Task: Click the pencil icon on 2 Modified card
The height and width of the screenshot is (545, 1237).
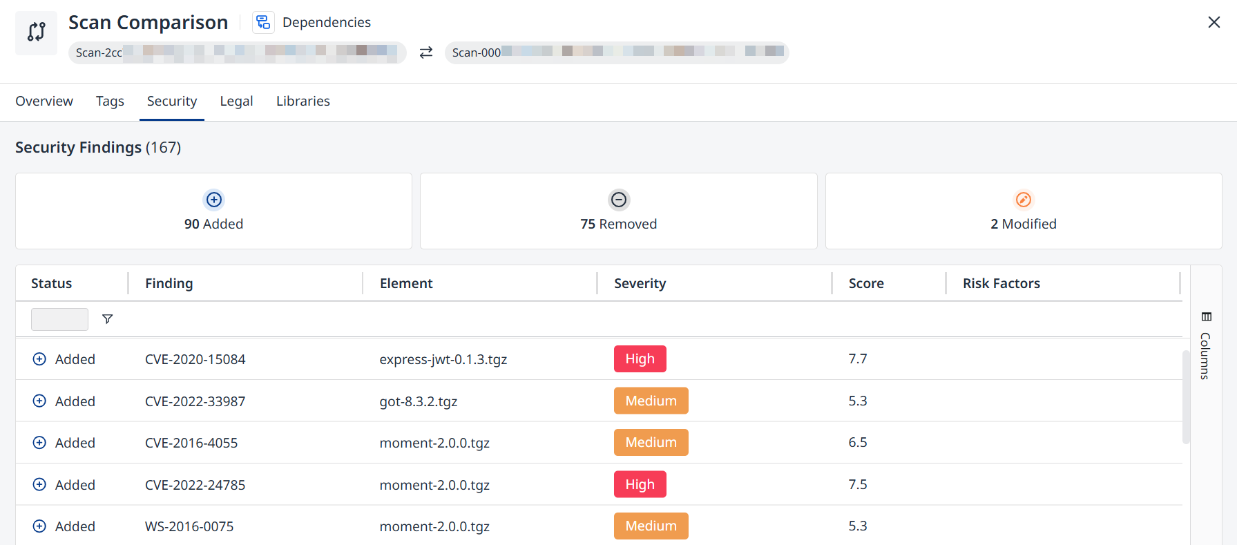Action: click(x=1024, y=200)
